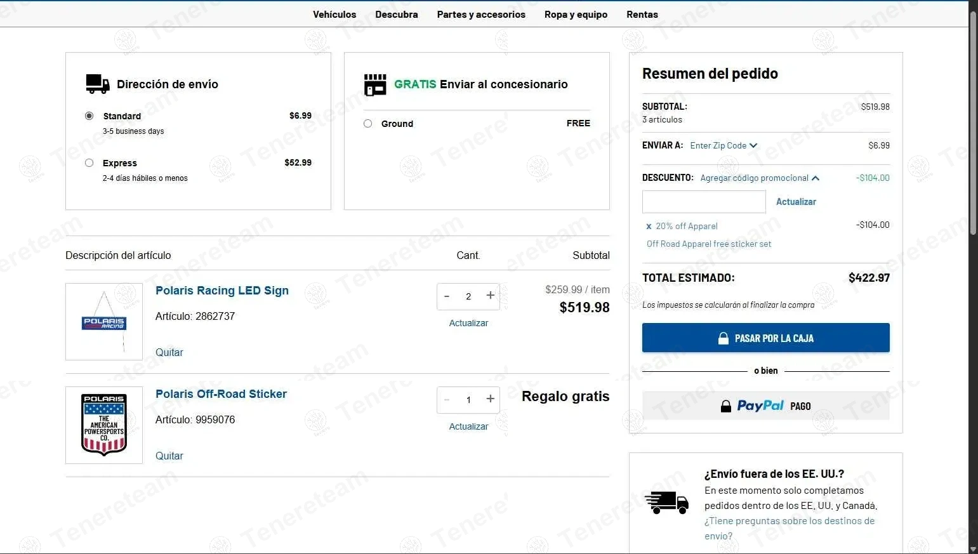
Task: Click plus icon for Polaris Off-Road Sticker quantity
Action: click(490, 399)
